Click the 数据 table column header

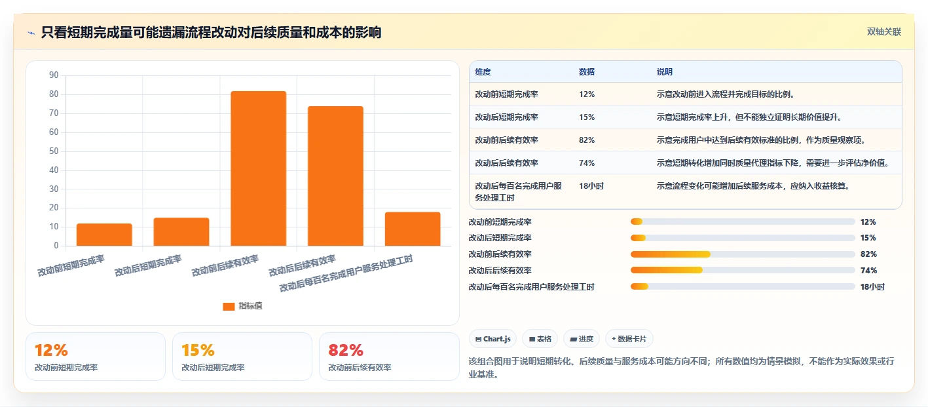point(587,72)
